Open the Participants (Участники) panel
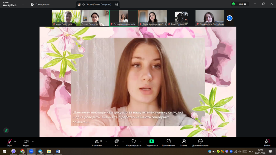 pyautogui.click(x=97, y=142)
